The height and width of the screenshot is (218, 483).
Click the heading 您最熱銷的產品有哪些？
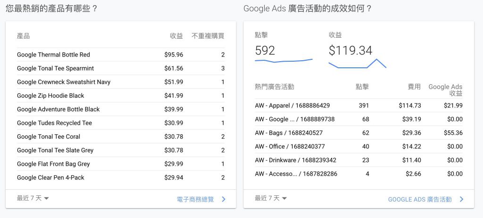pyautogui.click(x=52, y=8)
